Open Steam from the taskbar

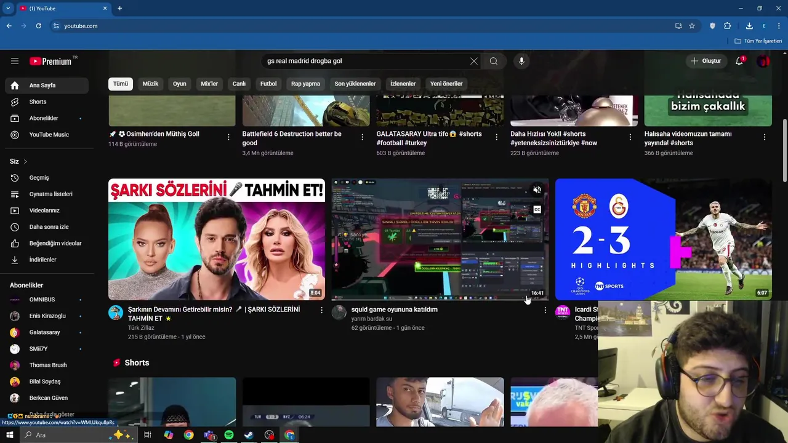[x=249, y=435]
